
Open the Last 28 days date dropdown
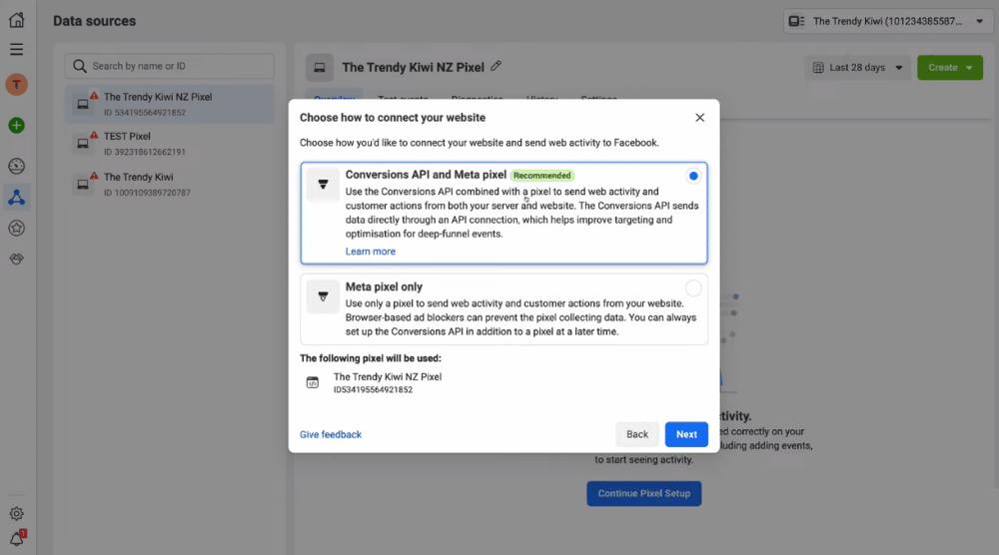tap(857, 68)
